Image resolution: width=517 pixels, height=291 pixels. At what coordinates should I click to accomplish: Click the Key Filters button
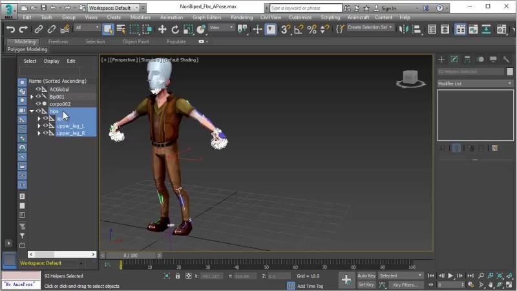click(x=405, y=285)
